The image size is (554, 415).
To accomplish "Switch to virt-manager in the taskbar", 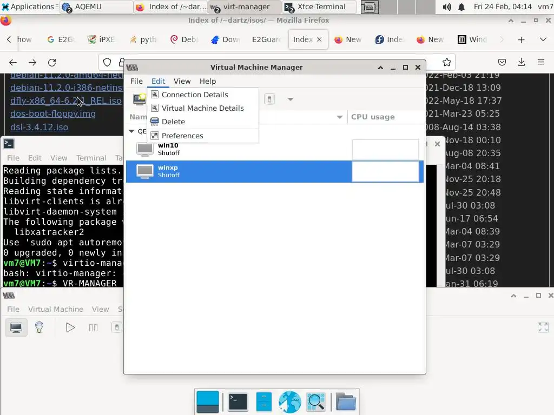I will [x=245, y=6].
